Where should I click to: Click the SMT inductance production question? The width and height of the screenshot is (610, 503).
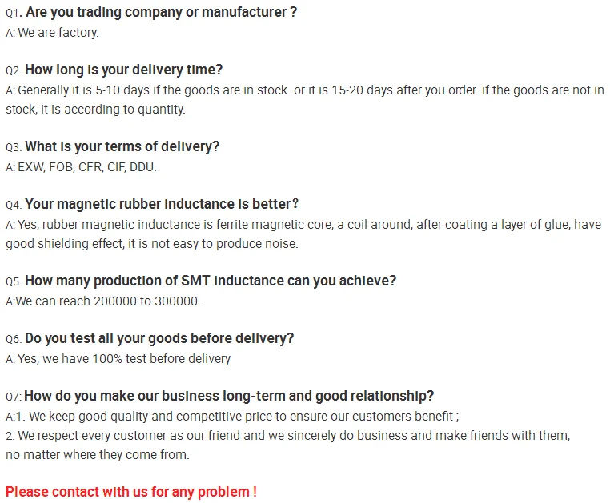pos(211,281)
